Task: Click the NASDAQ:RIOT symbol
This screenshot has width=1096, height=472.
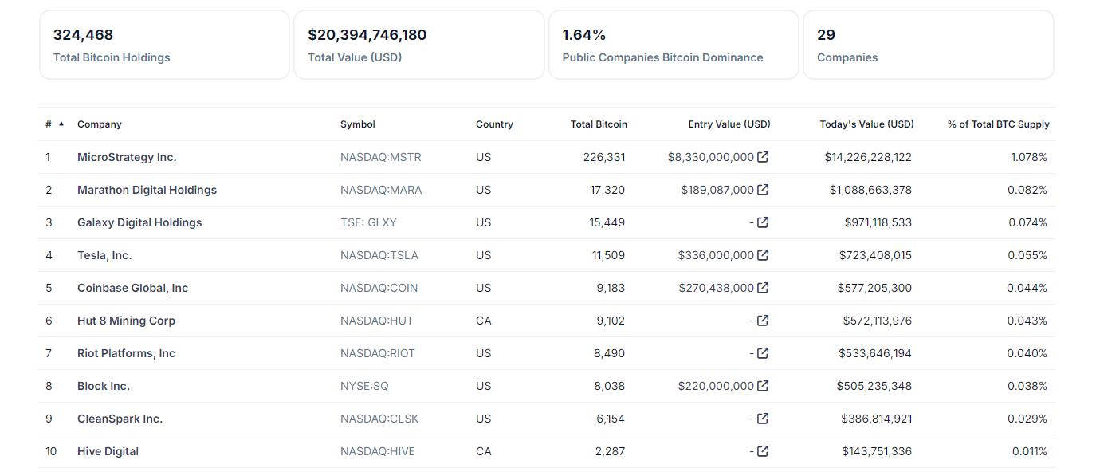Action: (x=378, y=353)
